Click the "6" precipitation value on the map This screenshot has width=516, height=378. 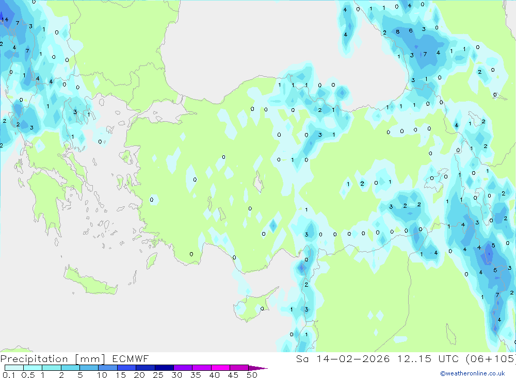point(410,30)
